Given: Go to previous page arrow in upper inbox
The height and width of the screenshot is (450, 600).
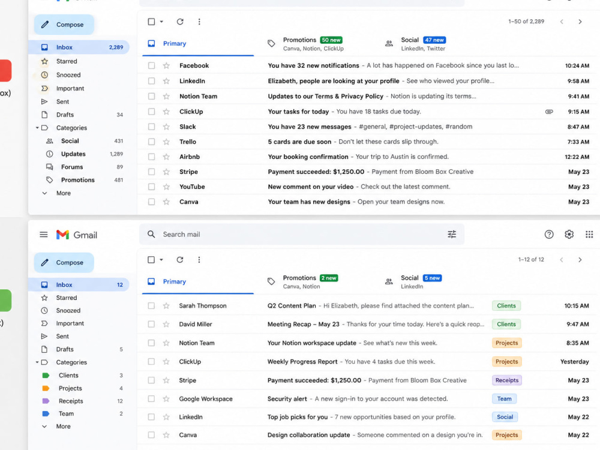Looking at the screenshot, I should point(562,22).
